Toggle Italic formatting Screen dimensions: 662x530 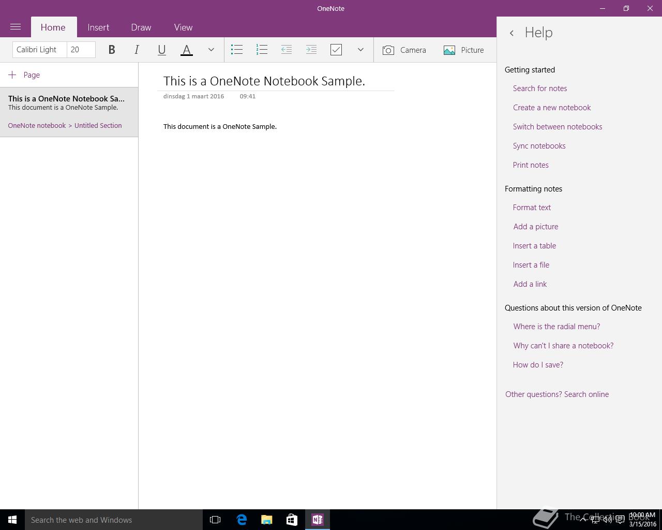click(x=137, y=50)
